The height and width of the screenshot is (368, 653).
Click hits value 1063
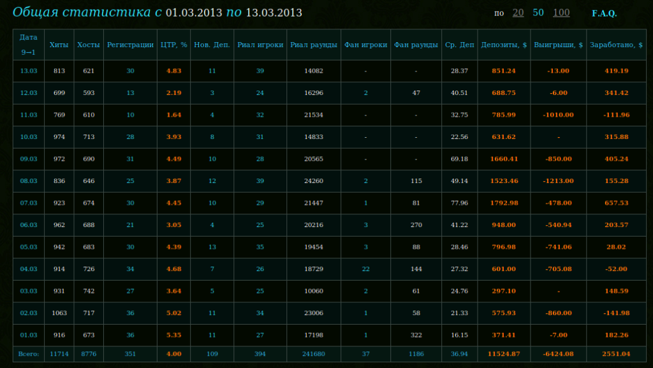(x=59, y=313)
